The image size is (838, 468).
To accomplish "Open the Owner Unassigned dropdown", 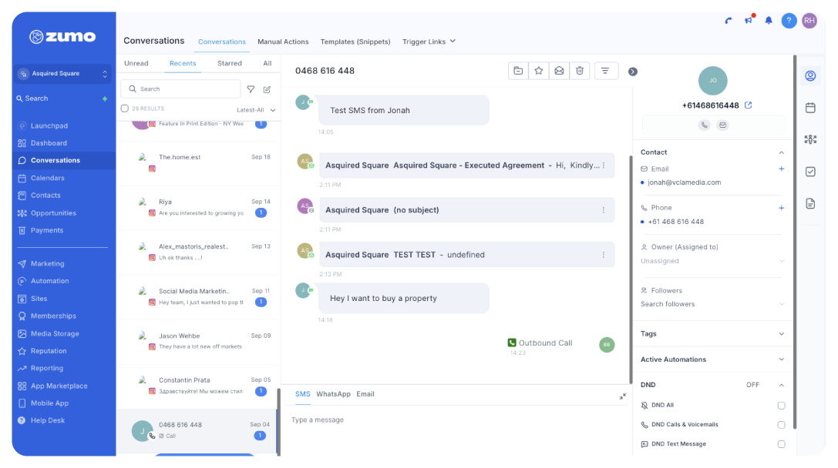I will [712, 261].
